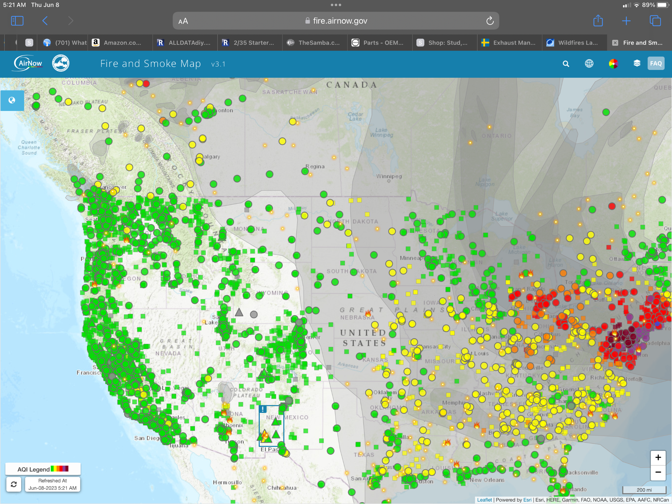The height and width of the screenshot is (504, 672).
Task: Open the map layers stack icon
Action: coord(637,63)
